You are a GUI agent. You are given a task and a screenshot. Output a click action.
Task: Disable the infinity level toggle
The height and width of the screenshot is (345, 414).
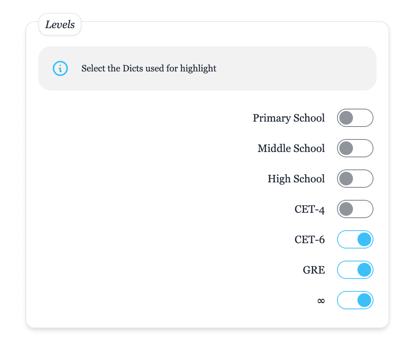[x=355, y=300]
